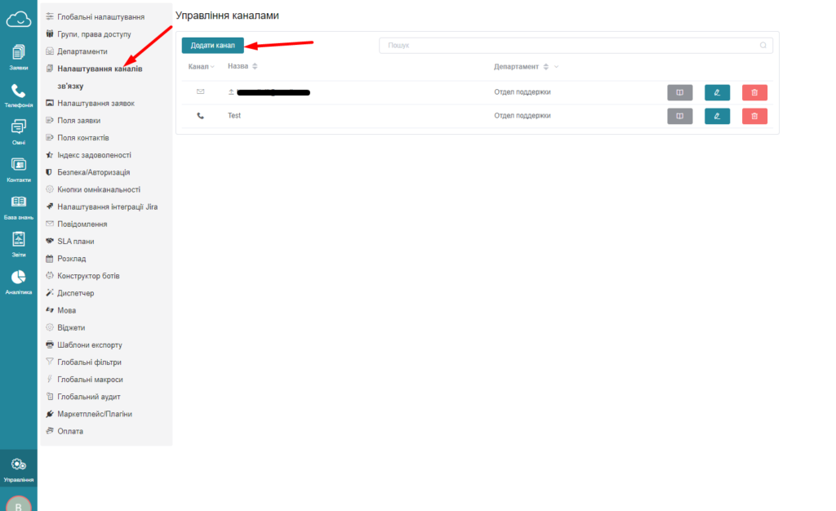The height and width of the screenshot is (511, 836).
Task: Go to the Омні chat section
Action: 18,131
